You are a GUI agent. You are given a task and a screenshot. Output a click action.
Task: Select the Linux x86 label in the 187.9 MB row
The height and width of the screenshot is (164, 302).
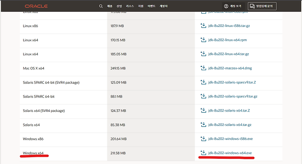(31, 26)
